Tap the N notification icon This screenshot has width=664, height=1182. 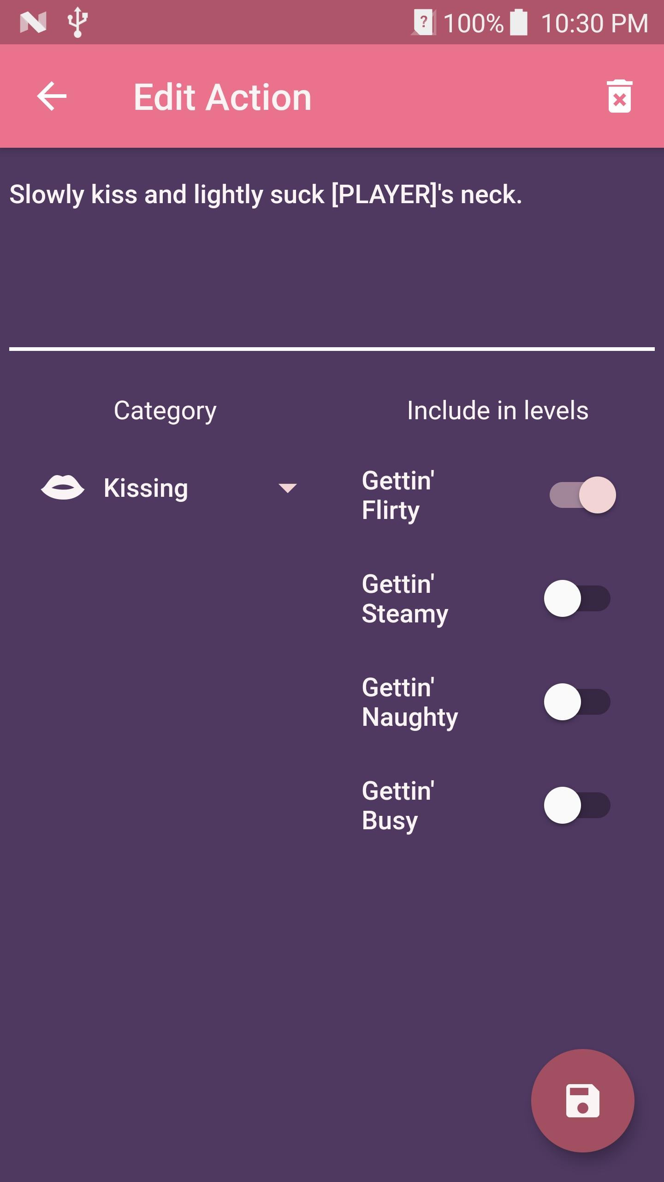33,22
